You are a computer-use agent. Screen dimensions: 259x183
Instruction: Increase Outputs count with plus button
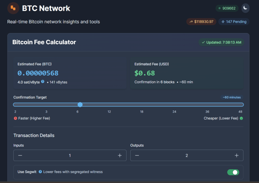click(x=236, y=156)
